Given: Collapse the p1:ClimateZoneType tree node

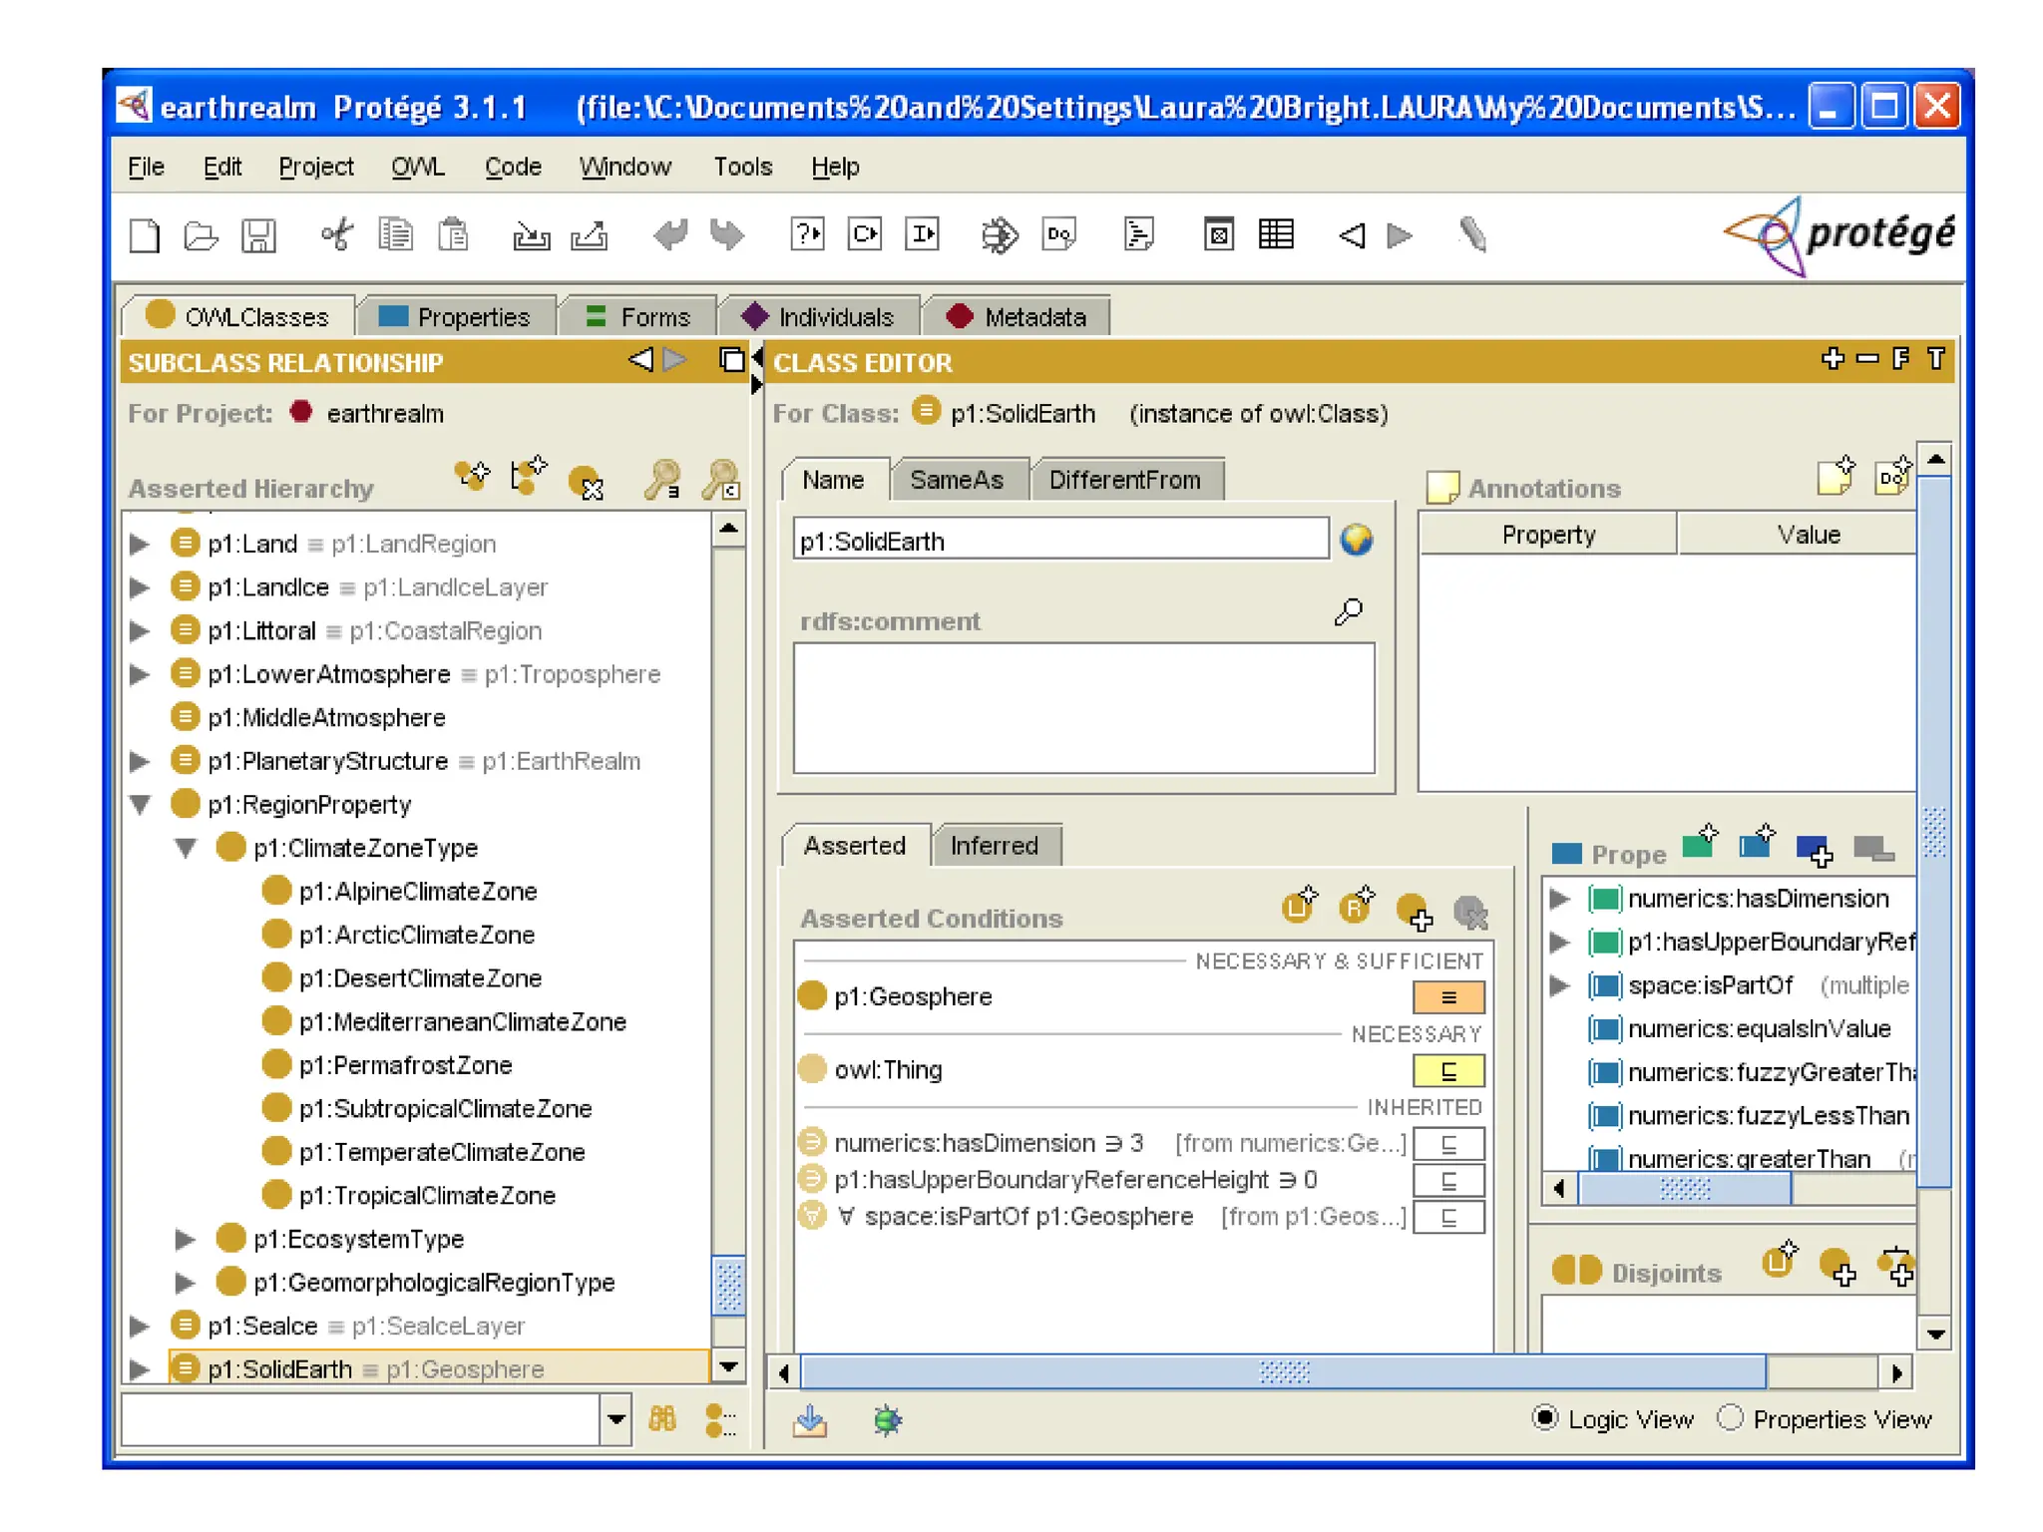Looking at the screenshot, I should pos(186,848).
